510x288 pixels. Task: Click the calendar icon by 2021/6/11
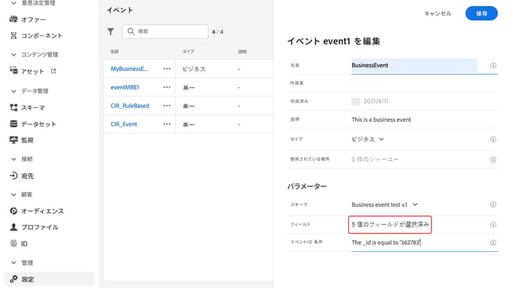356,101
